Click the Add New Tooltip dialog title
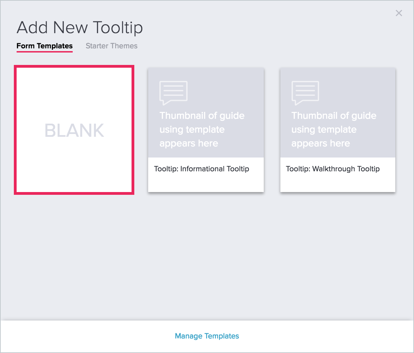Viewport: 414px width, 353px height. tap(80, 27)
